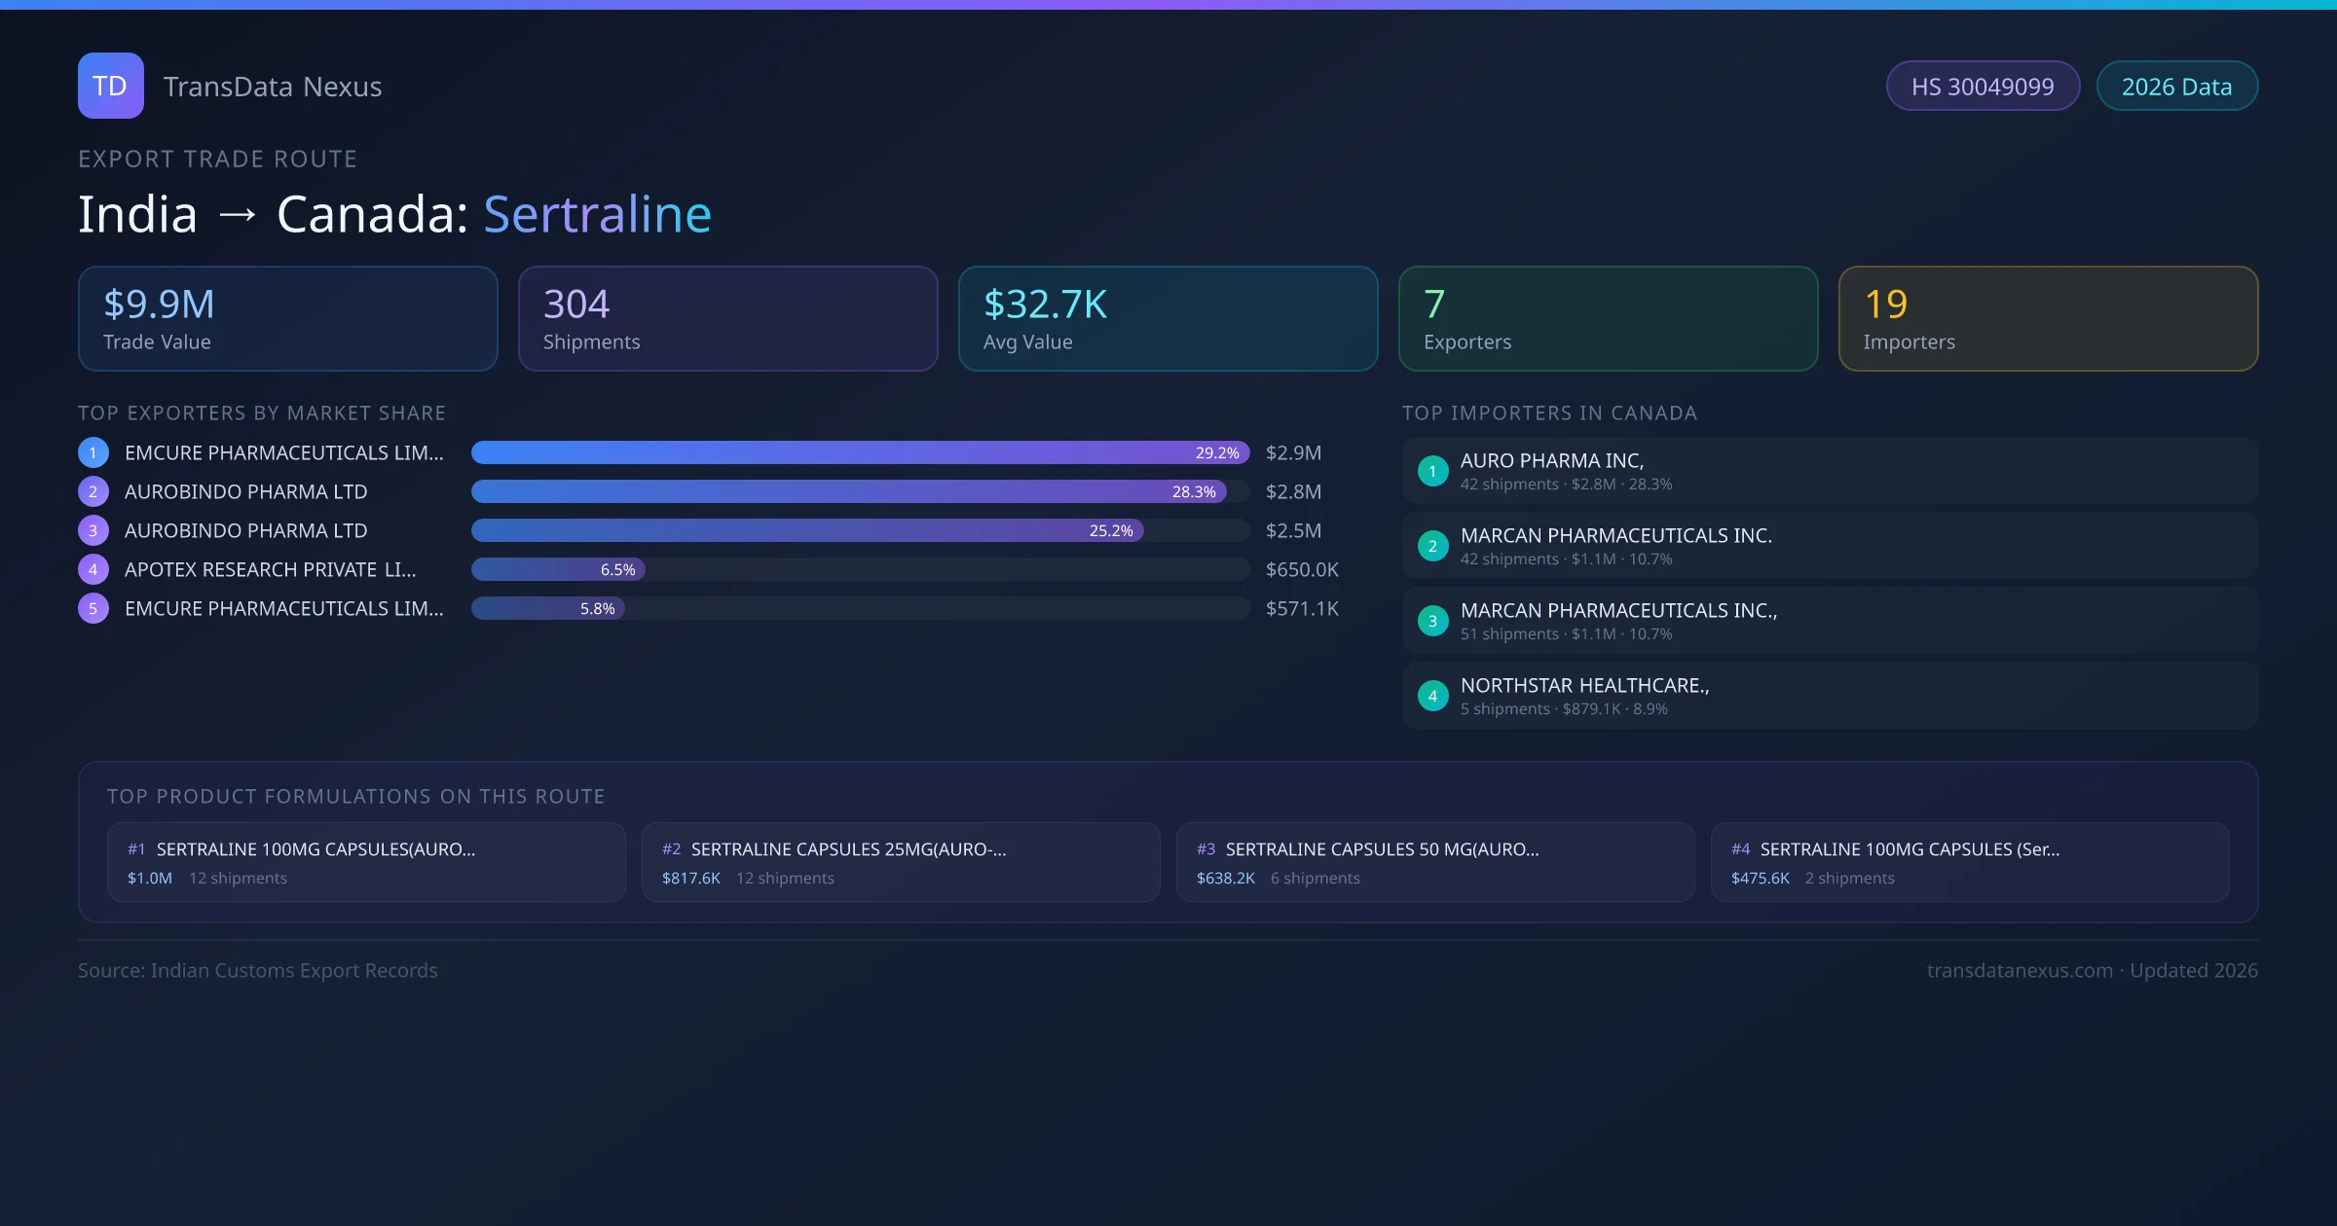2337x1226 pixels.
Task: Click the 19 Importers card
Action: pos(2048,318)
